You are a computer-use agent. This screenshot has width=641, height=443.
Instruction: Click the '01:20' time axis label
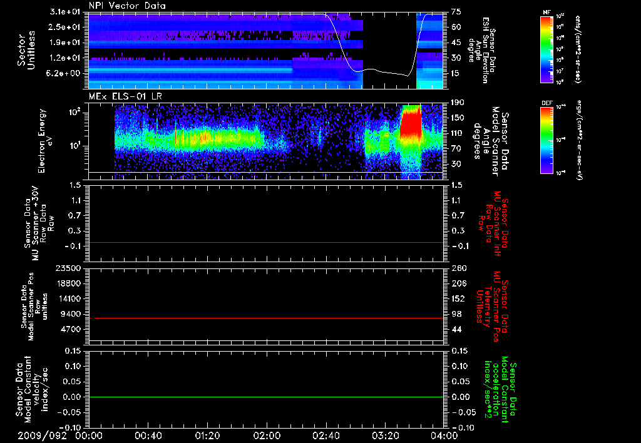click(208, 435)
